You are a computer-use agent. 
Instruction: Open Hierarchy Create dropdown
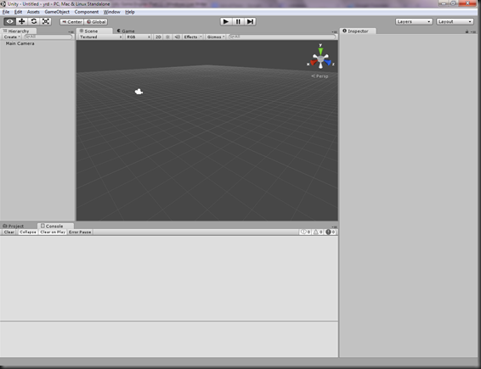coord(12,36)
